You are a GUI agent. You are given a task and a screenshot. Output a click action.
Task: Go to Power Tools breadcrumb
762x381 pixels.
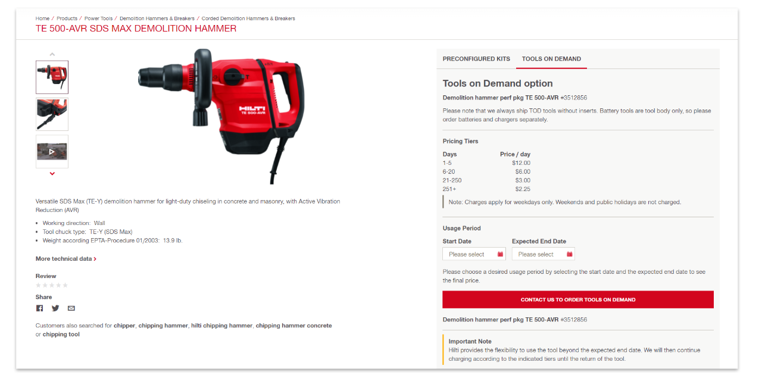tap(98, 18)
